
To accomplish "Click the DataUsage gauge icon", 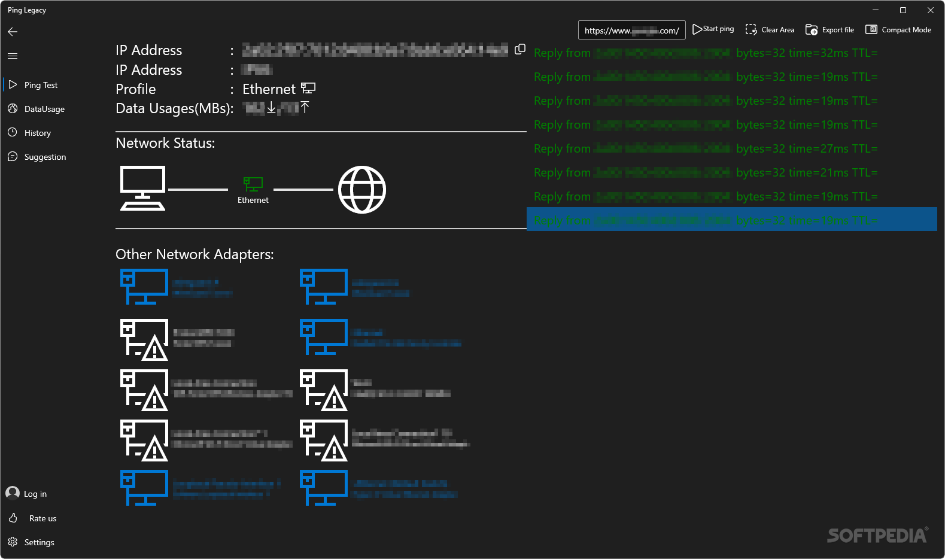I will pyautogui.click(x=13, y=108).
